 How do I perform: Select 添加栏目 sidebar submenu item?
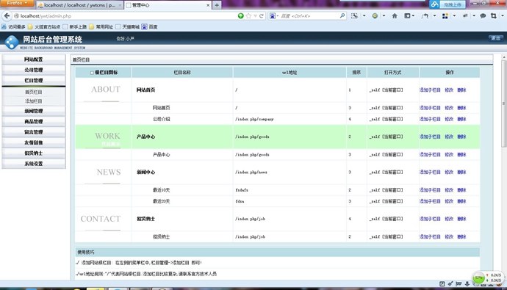pos(34,101)
